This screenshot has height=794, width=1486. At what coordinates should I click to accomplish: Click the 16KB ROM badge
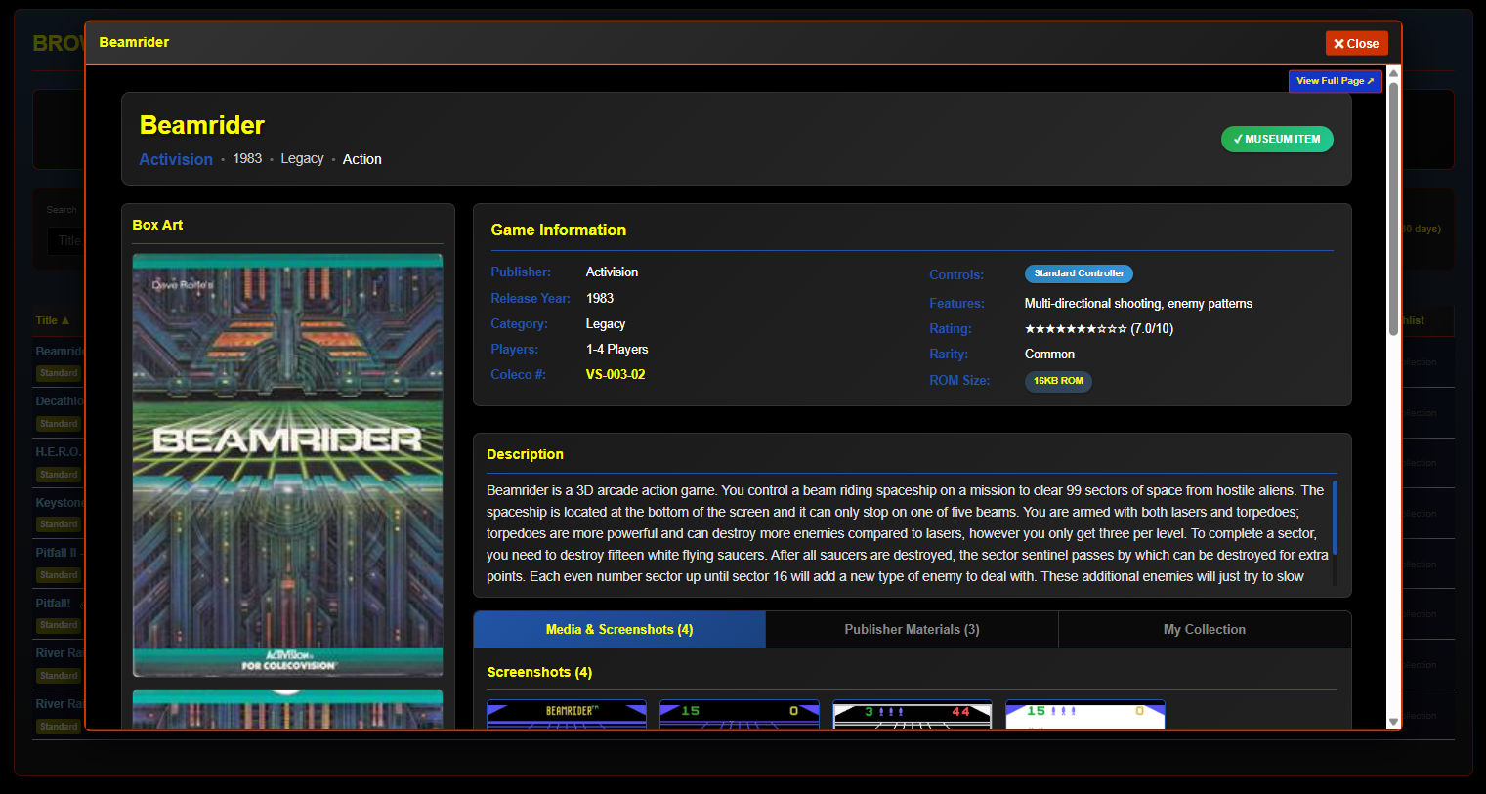pos(1058,381)
